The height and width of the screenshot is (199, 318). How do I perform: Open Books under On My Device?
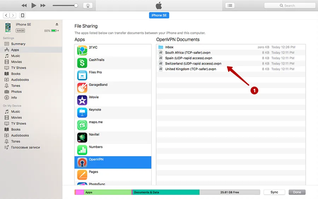[31, 129]
